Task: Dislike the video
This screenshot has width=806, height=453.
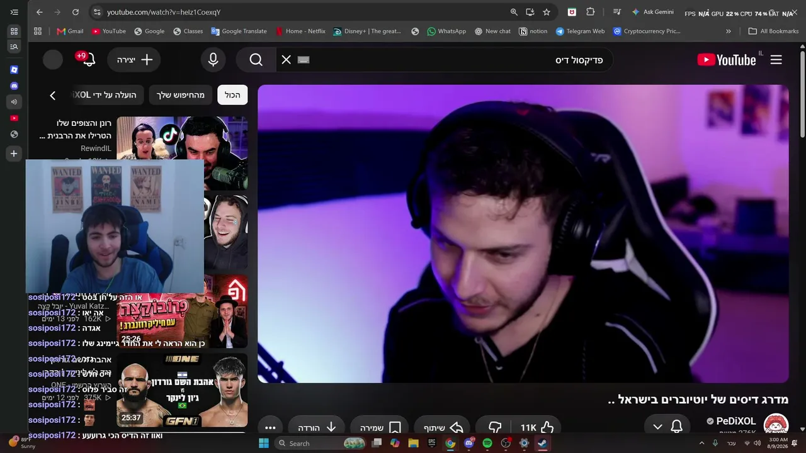Action: coord(495,427)
